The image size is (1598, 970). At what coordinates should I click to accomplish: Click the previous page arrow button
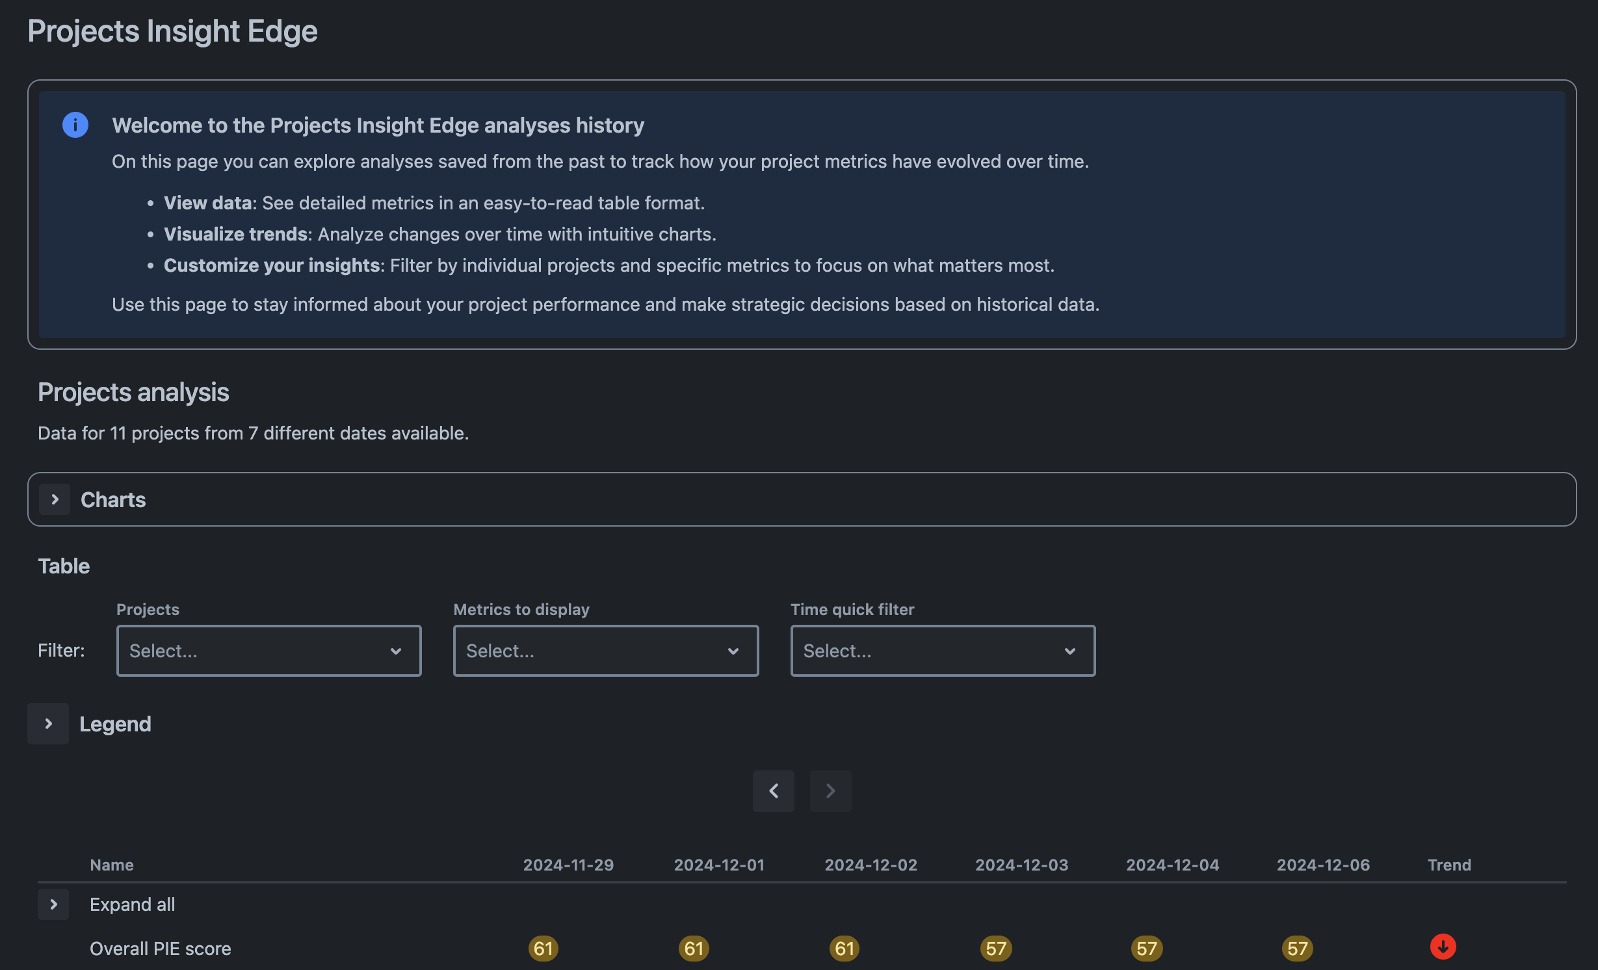(773, 791)
